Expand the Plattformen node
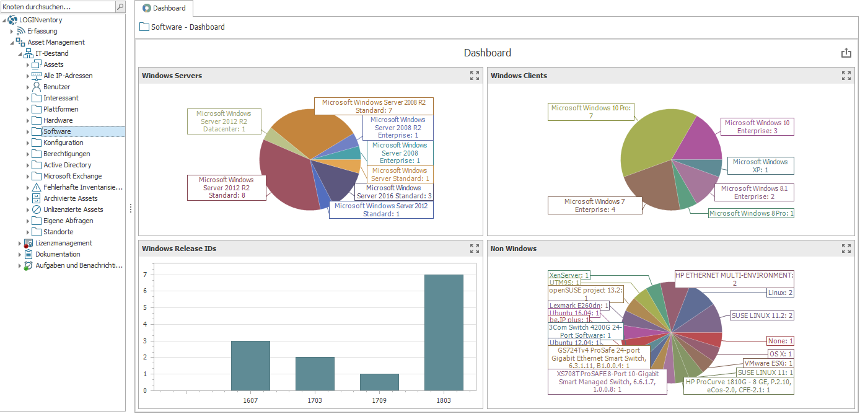The height and width of the screenshot is (414, 860). pyautogui.click(x=28, y=109)
